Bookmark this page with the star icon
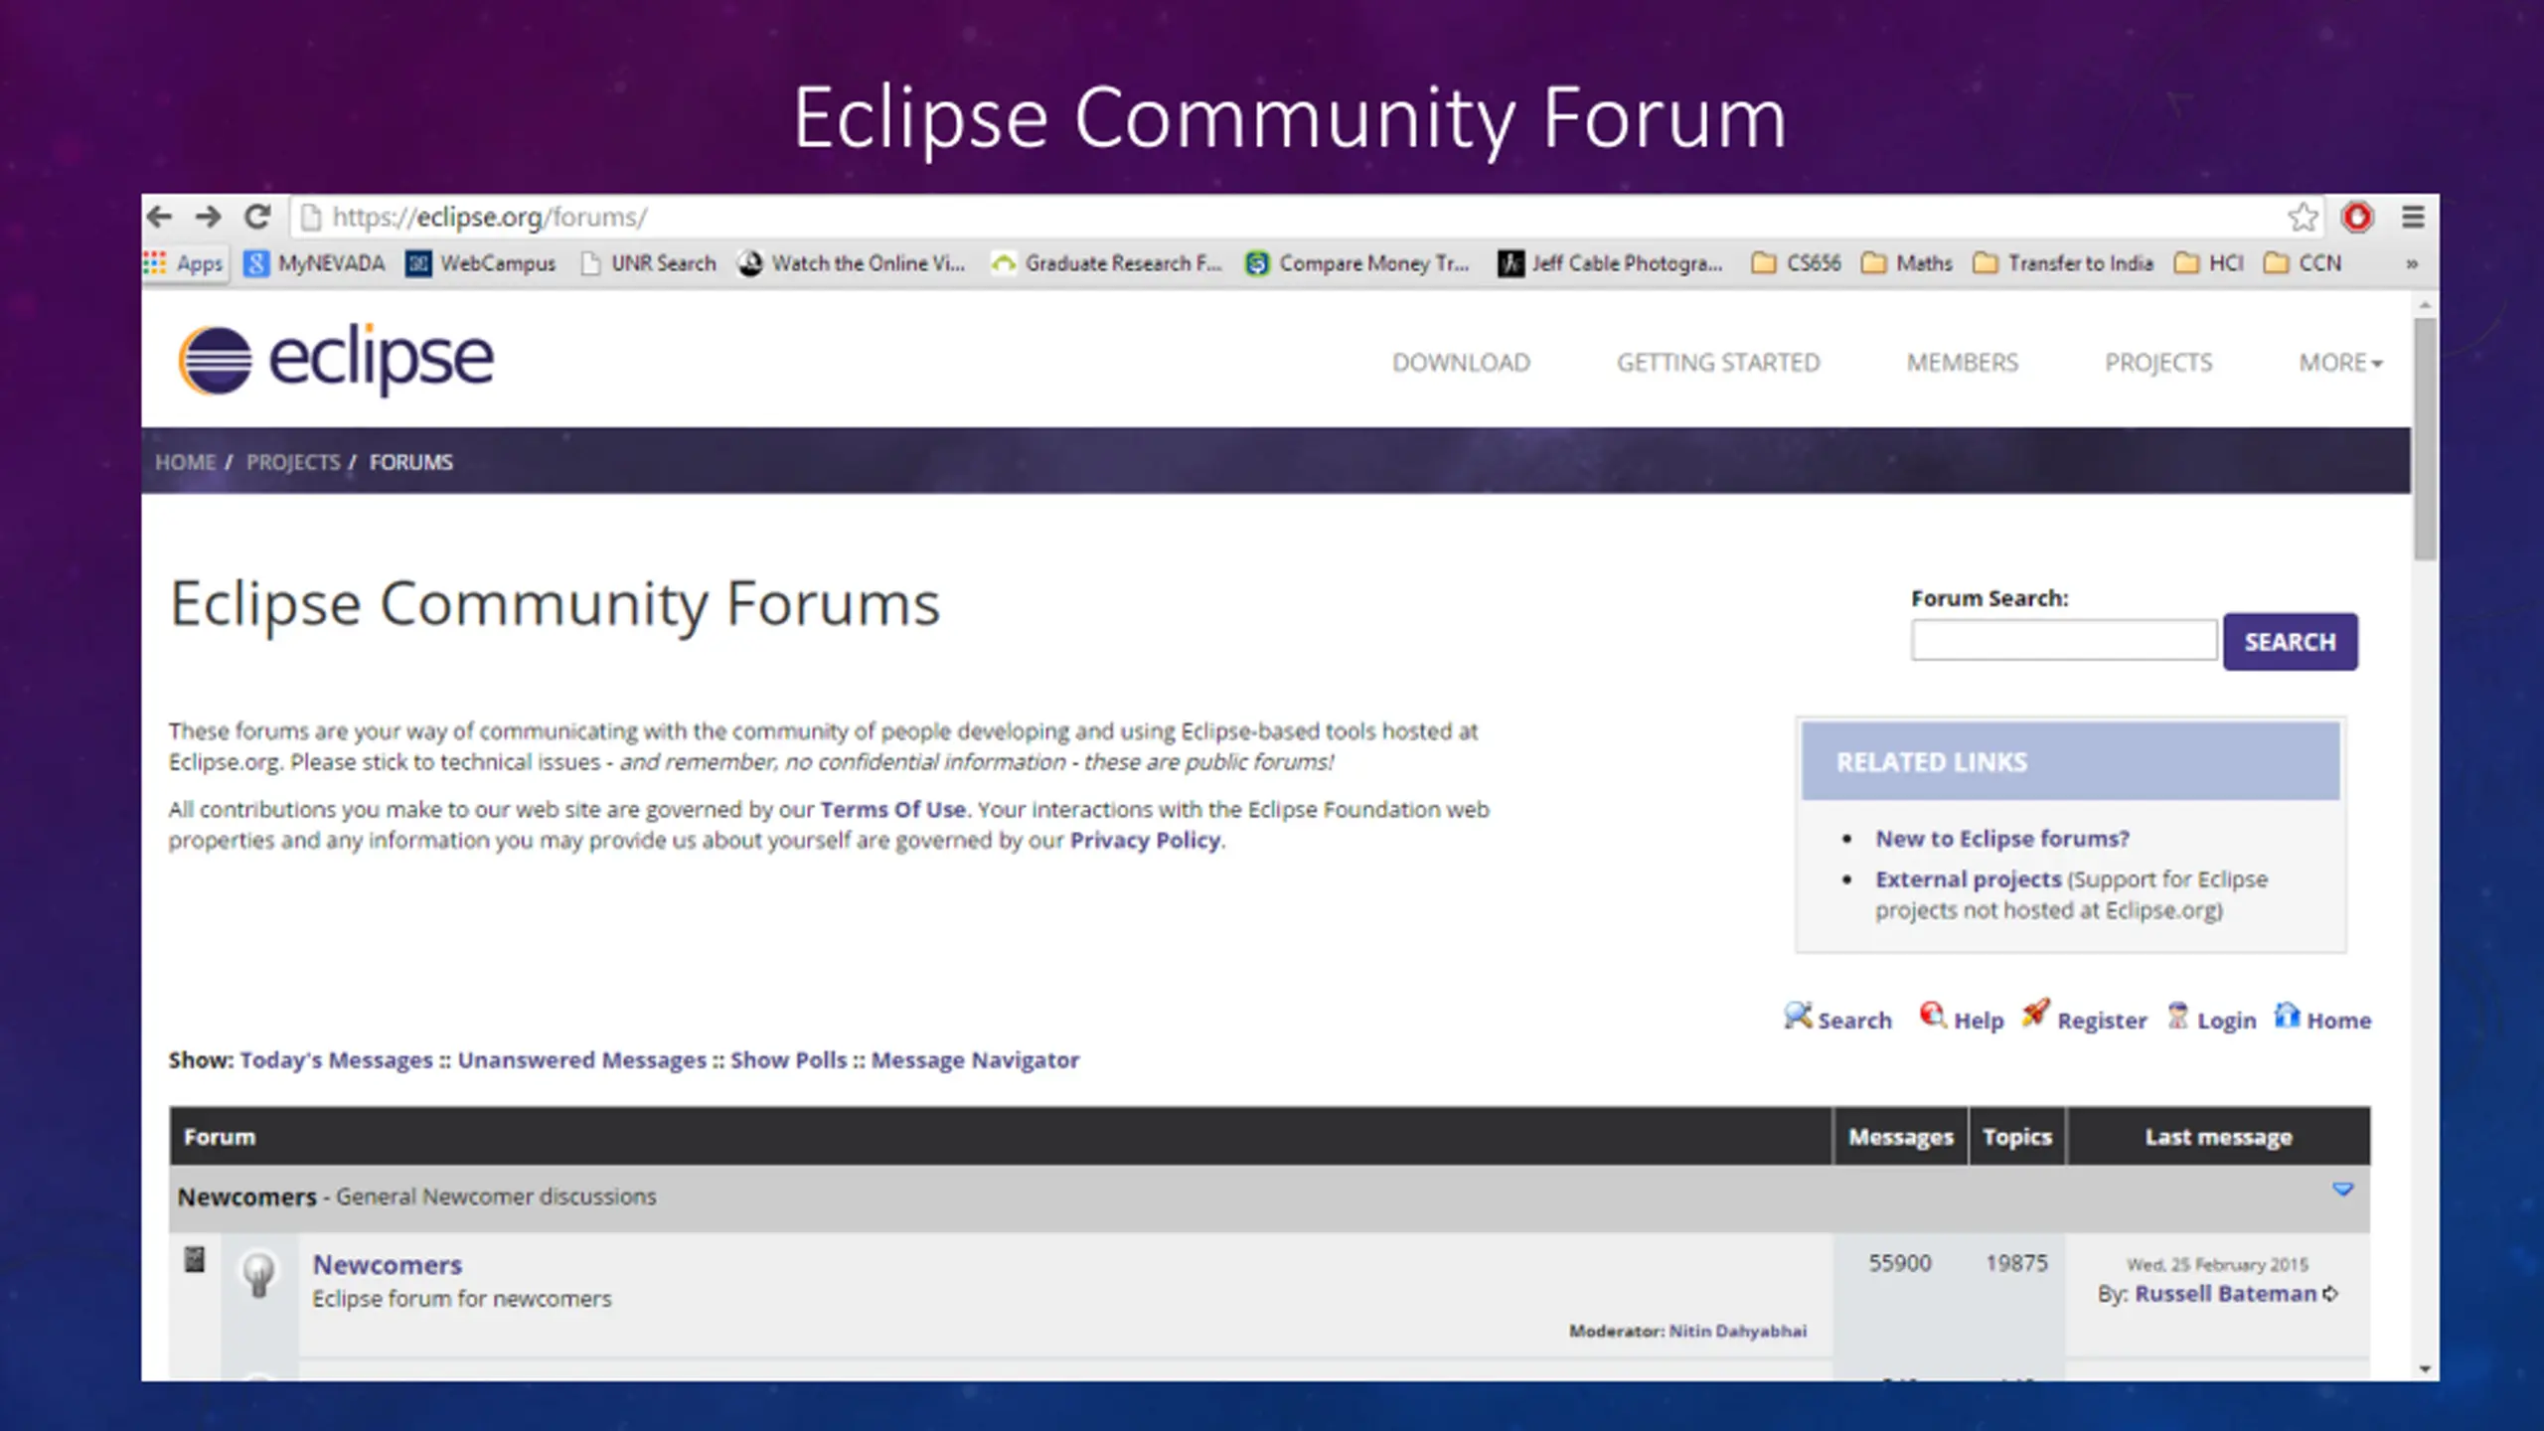2544x1431 pixels. tap(2303, 217)
